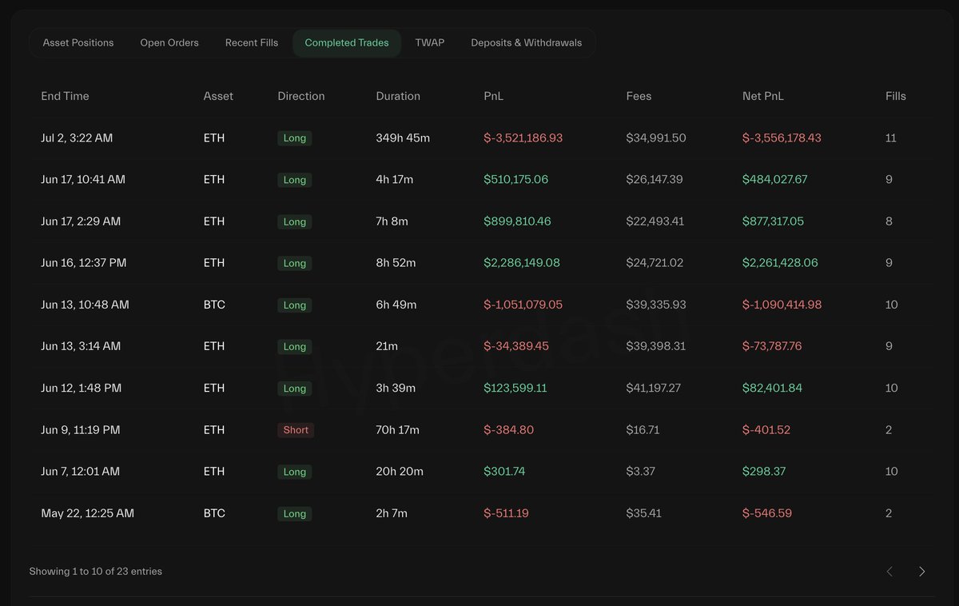Open the Open Orders tab

pyautogui.click(x=169, y=42)
